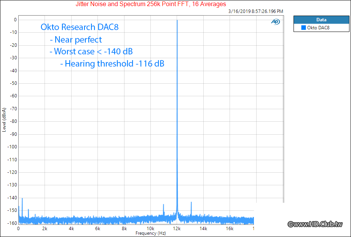Image resolution: width=351 pixels, height=237 pixels.
Task: Click the Level (dBrA) axis label
Action: pyautogui.click(x=4, y=120)
